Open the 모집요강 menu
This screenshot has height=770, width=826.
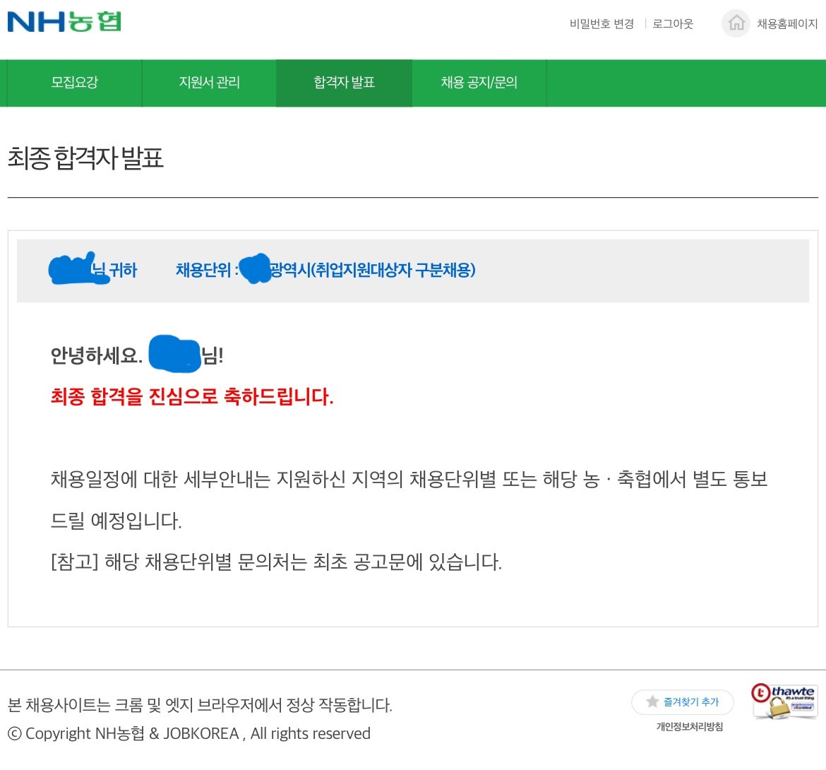[74, 83]
